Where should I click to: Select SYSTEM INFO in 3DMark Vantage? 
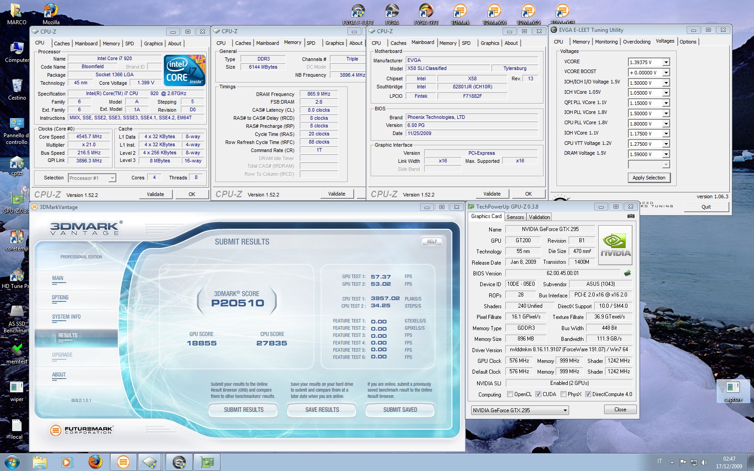[66, 317]
